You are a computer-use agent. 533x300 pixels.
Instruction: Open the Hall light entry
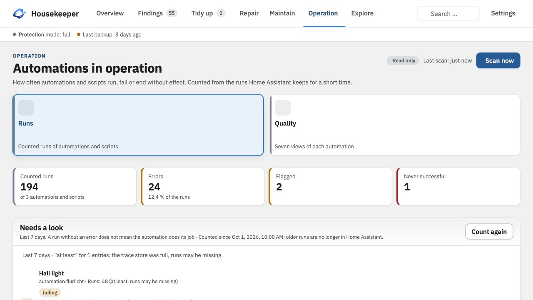[52, 273]
